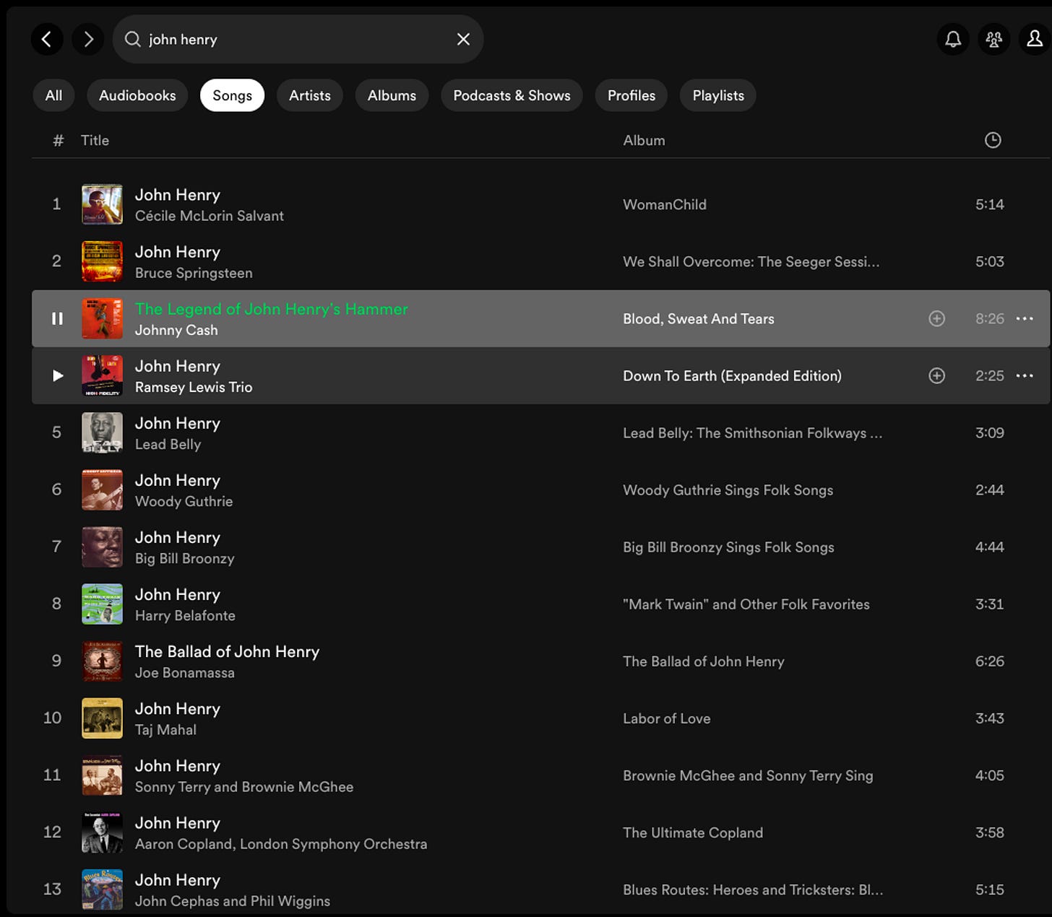The width and height of the screenshot is (1052, 917).
Task: Open Woody Guthrie Sings Folk Songs album
Action: (x=728, y=490)
